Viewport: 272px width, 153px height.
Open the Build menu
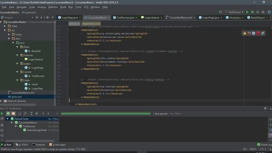coord(63,7)
